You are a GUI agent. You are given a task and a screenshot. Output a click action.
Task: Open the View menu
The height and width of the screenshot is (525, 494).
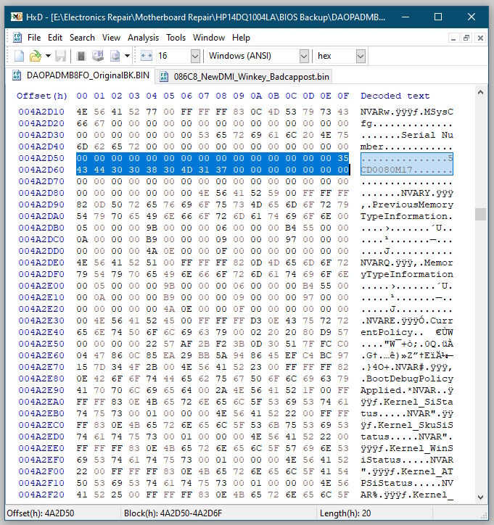pos(111,38)
